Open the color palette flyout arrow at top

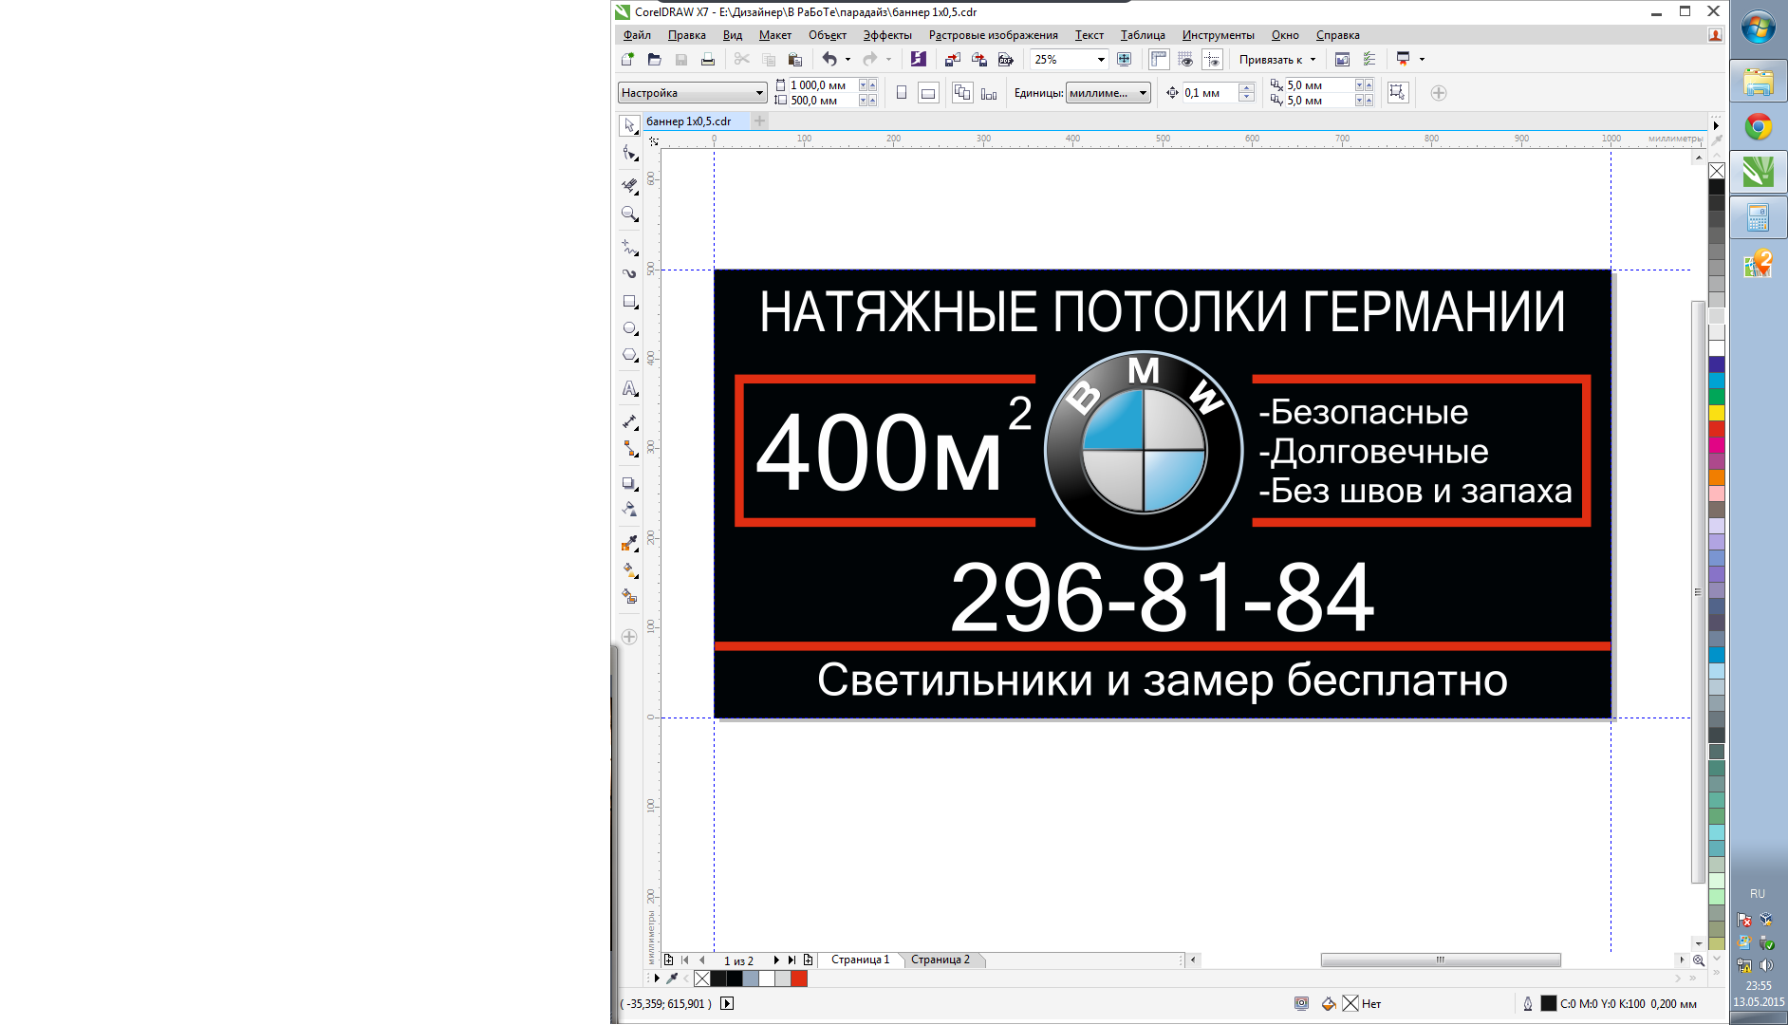coord(1716,124)
